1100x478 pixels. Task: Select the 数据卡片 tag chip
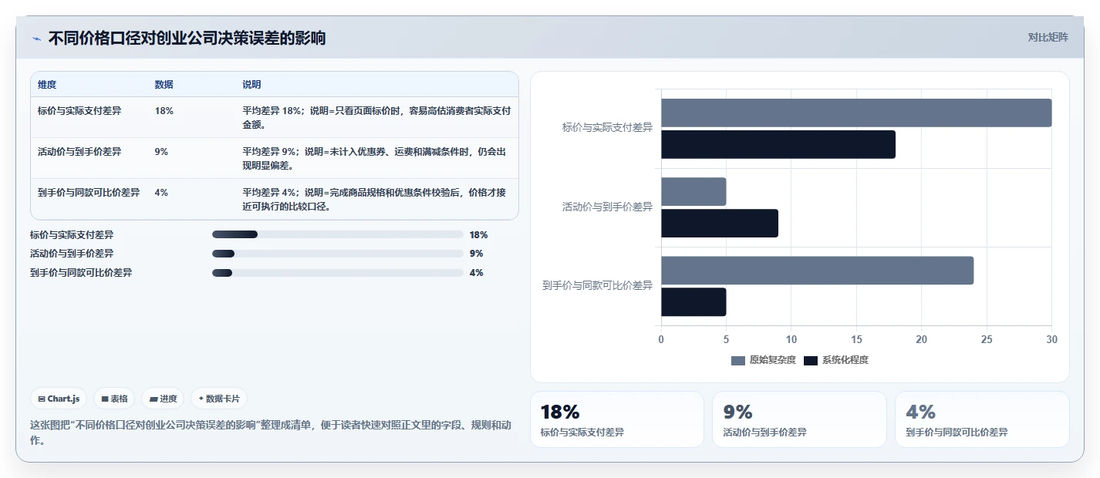pos(219,399)
